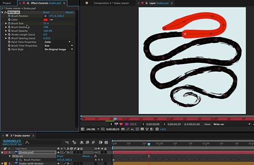This screenshot has width=254, height=165.
Task: Enable motion blur icon in timeline
Action: (93, 142)
